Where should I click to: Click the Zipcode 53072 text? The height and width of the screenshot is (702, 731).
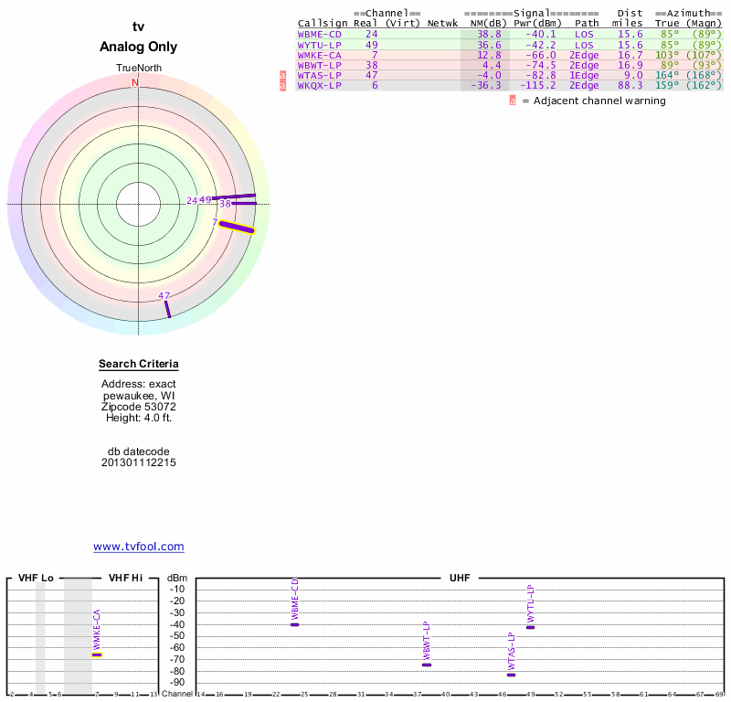(x=139, y=407)
